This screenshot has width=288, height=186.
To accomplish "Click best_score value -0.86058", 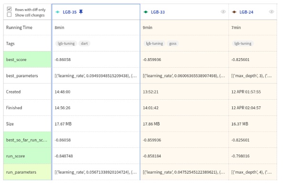I will (x=62, y=60).
